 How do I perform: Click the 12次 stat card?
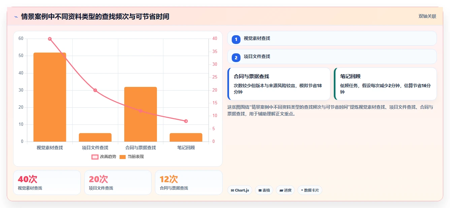pyautogui.click(x=189, y=183)
